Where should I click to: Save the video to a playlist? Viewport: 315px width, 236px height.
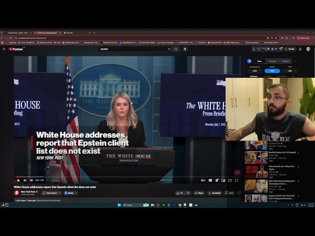tap(229, 193)
